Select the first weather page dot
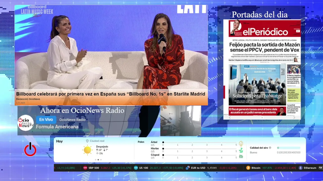323x181 pixels. click(x=95, y=160)
